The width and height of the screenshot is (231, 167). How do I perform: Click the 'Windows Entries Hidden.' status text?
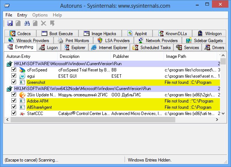(x=150, y=160)
